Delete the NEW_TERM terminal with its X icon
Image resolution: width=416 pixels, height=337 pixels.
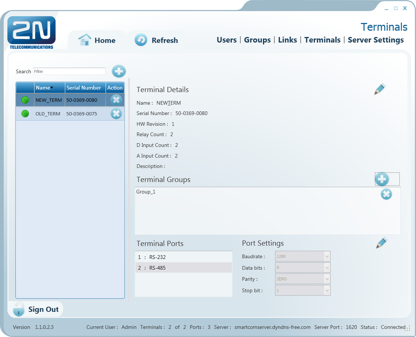(116, 100)
